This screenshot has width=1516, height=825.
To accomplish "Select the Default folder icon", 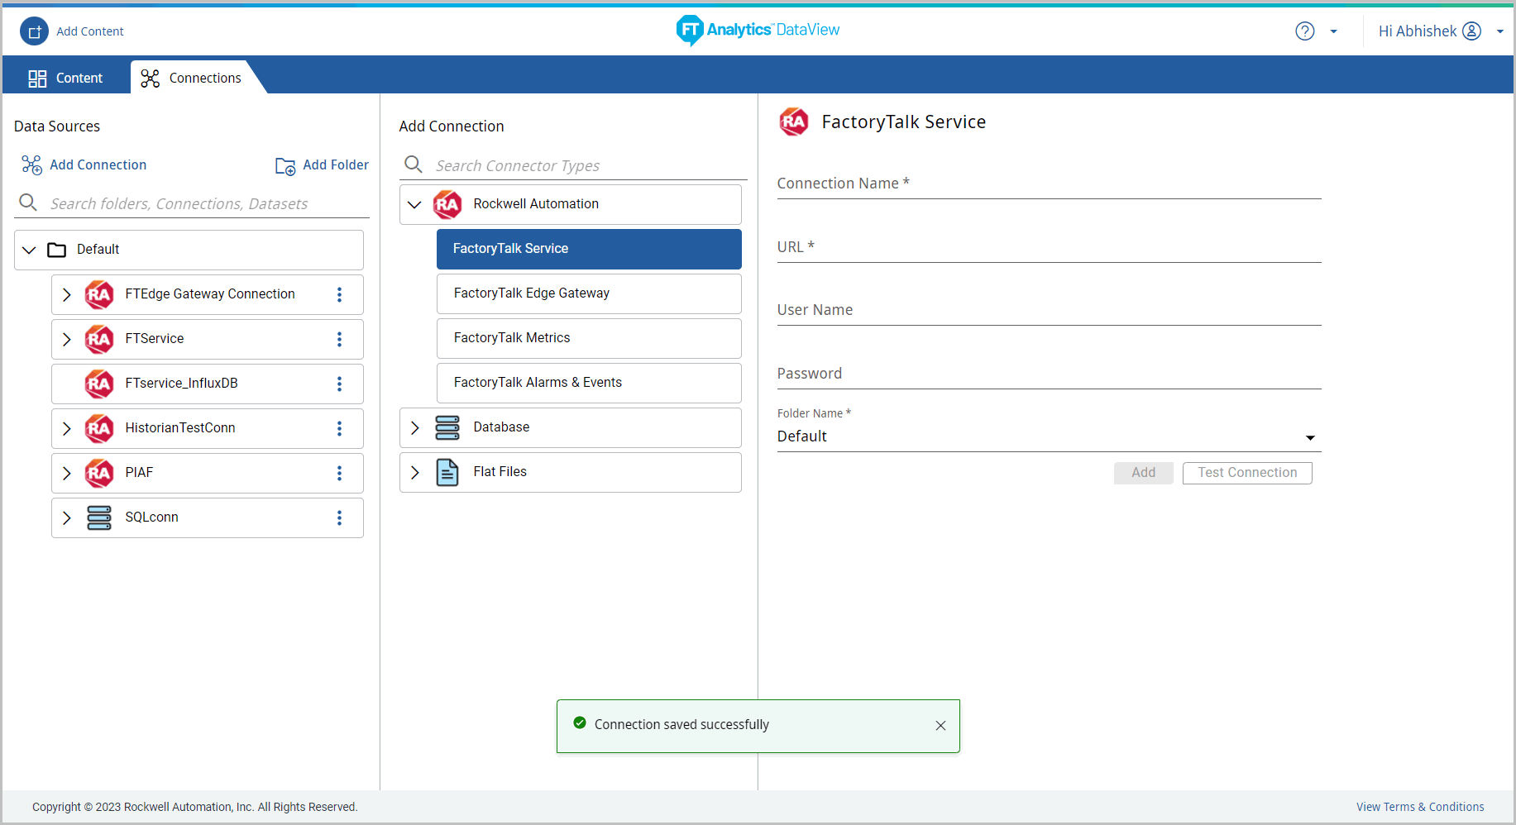I will 57,250.
